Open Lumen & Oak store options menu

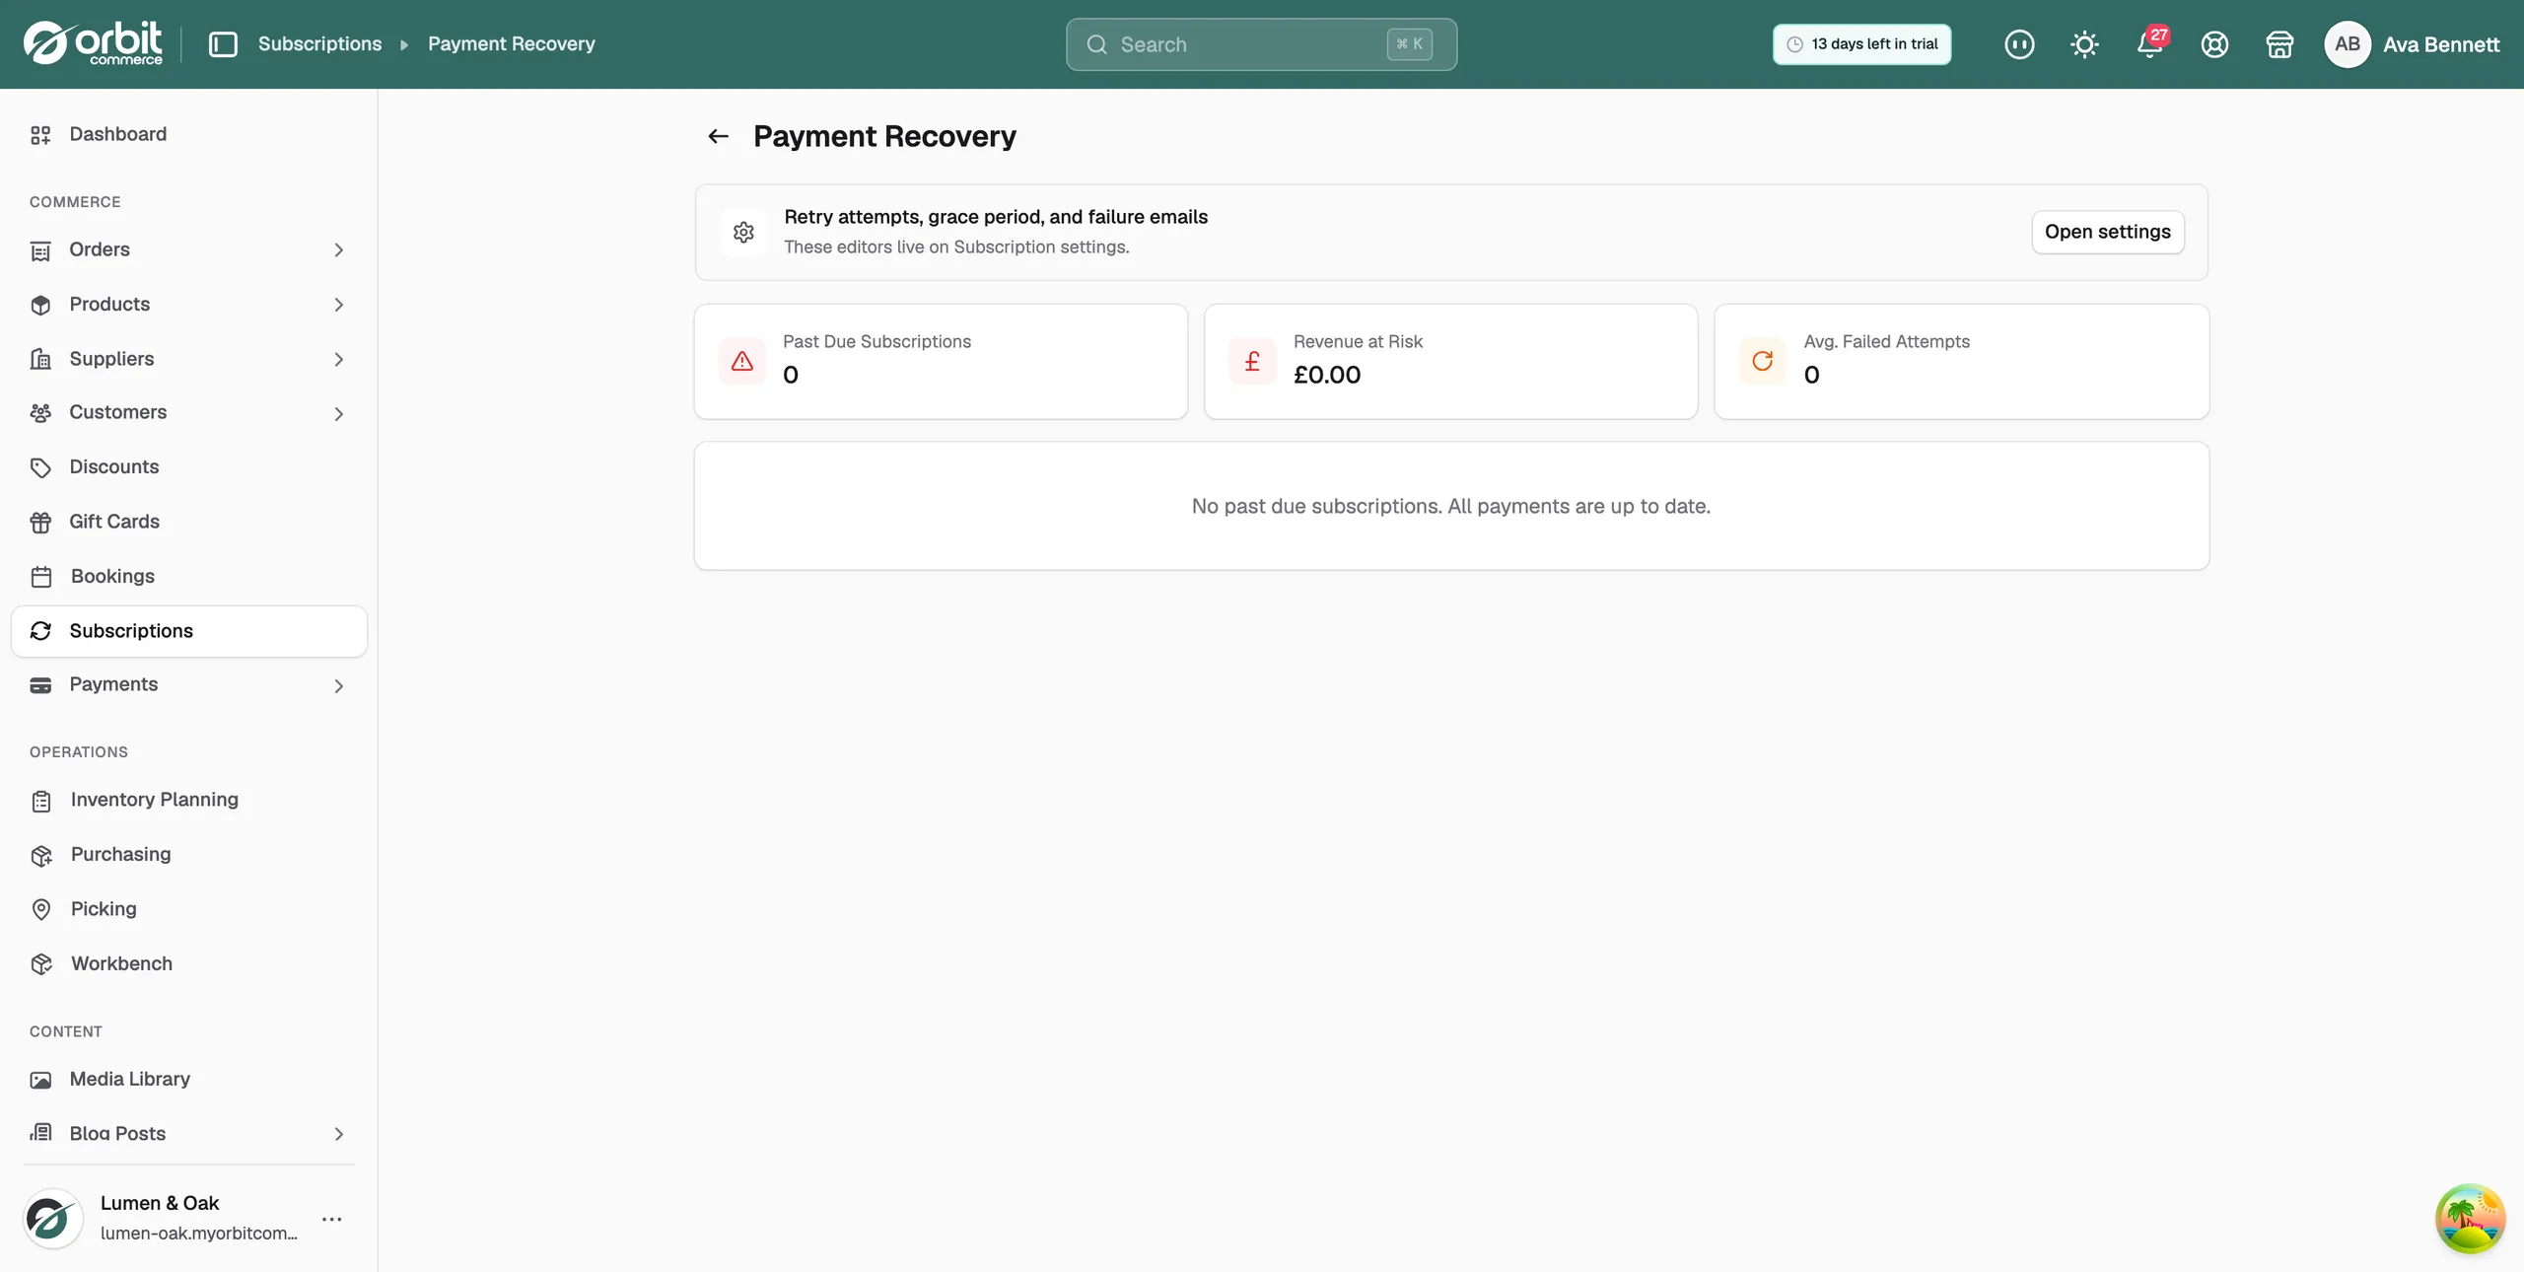pyautogui.click(x=332, y=1219)
